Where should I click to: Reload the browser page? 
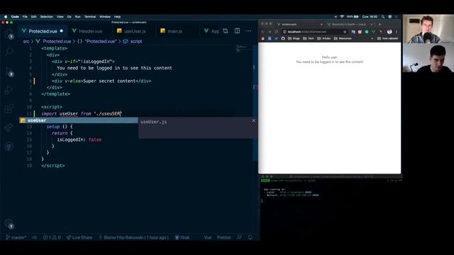point(277,32)
